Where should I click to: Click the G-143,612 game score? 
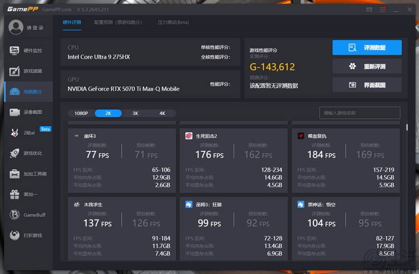pos(272,67)
